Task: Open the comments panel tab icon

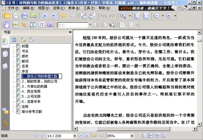Action: pyautogui.click(x=5, y=111)
